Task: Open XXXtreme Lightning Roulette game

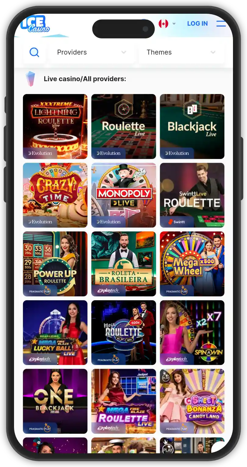Action: click(55, 126)
